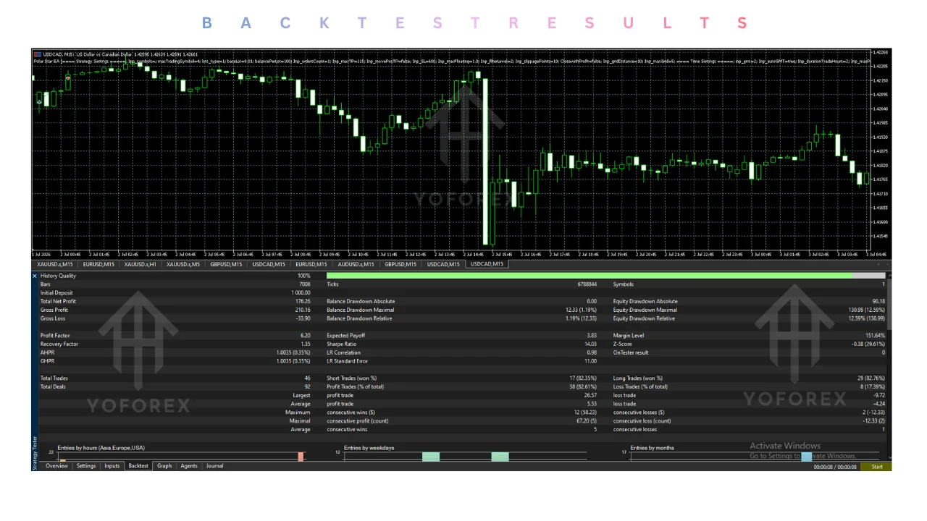Open the Inputs tab

click(112, 466)
